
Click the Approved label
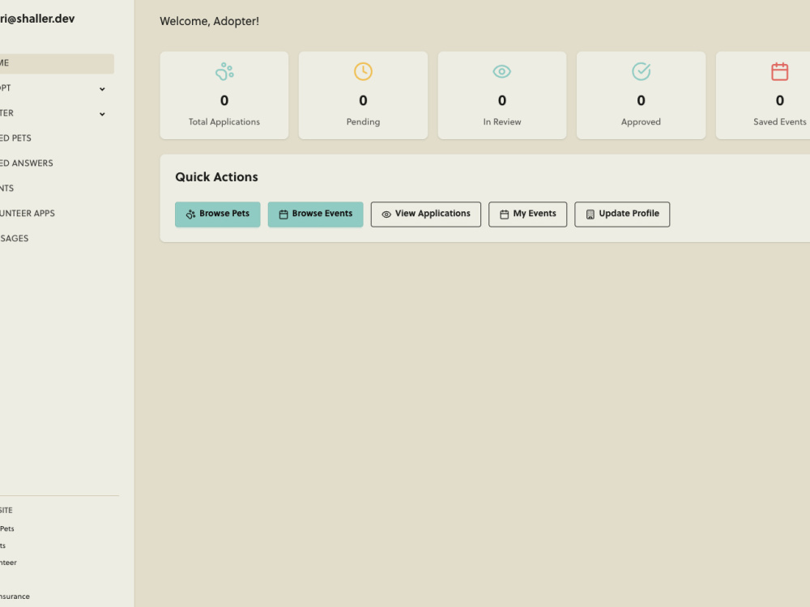pyautogui.click(x=641, y=122)
